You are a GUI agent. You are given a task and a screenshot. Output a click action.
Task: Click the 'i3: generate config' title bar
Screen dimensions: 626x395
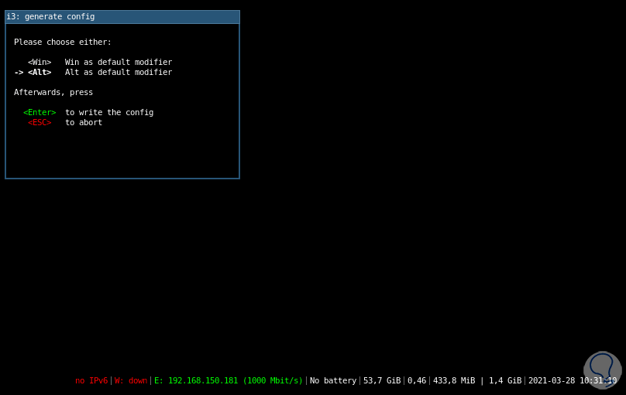pyautogui.click(x=122, y=17)
